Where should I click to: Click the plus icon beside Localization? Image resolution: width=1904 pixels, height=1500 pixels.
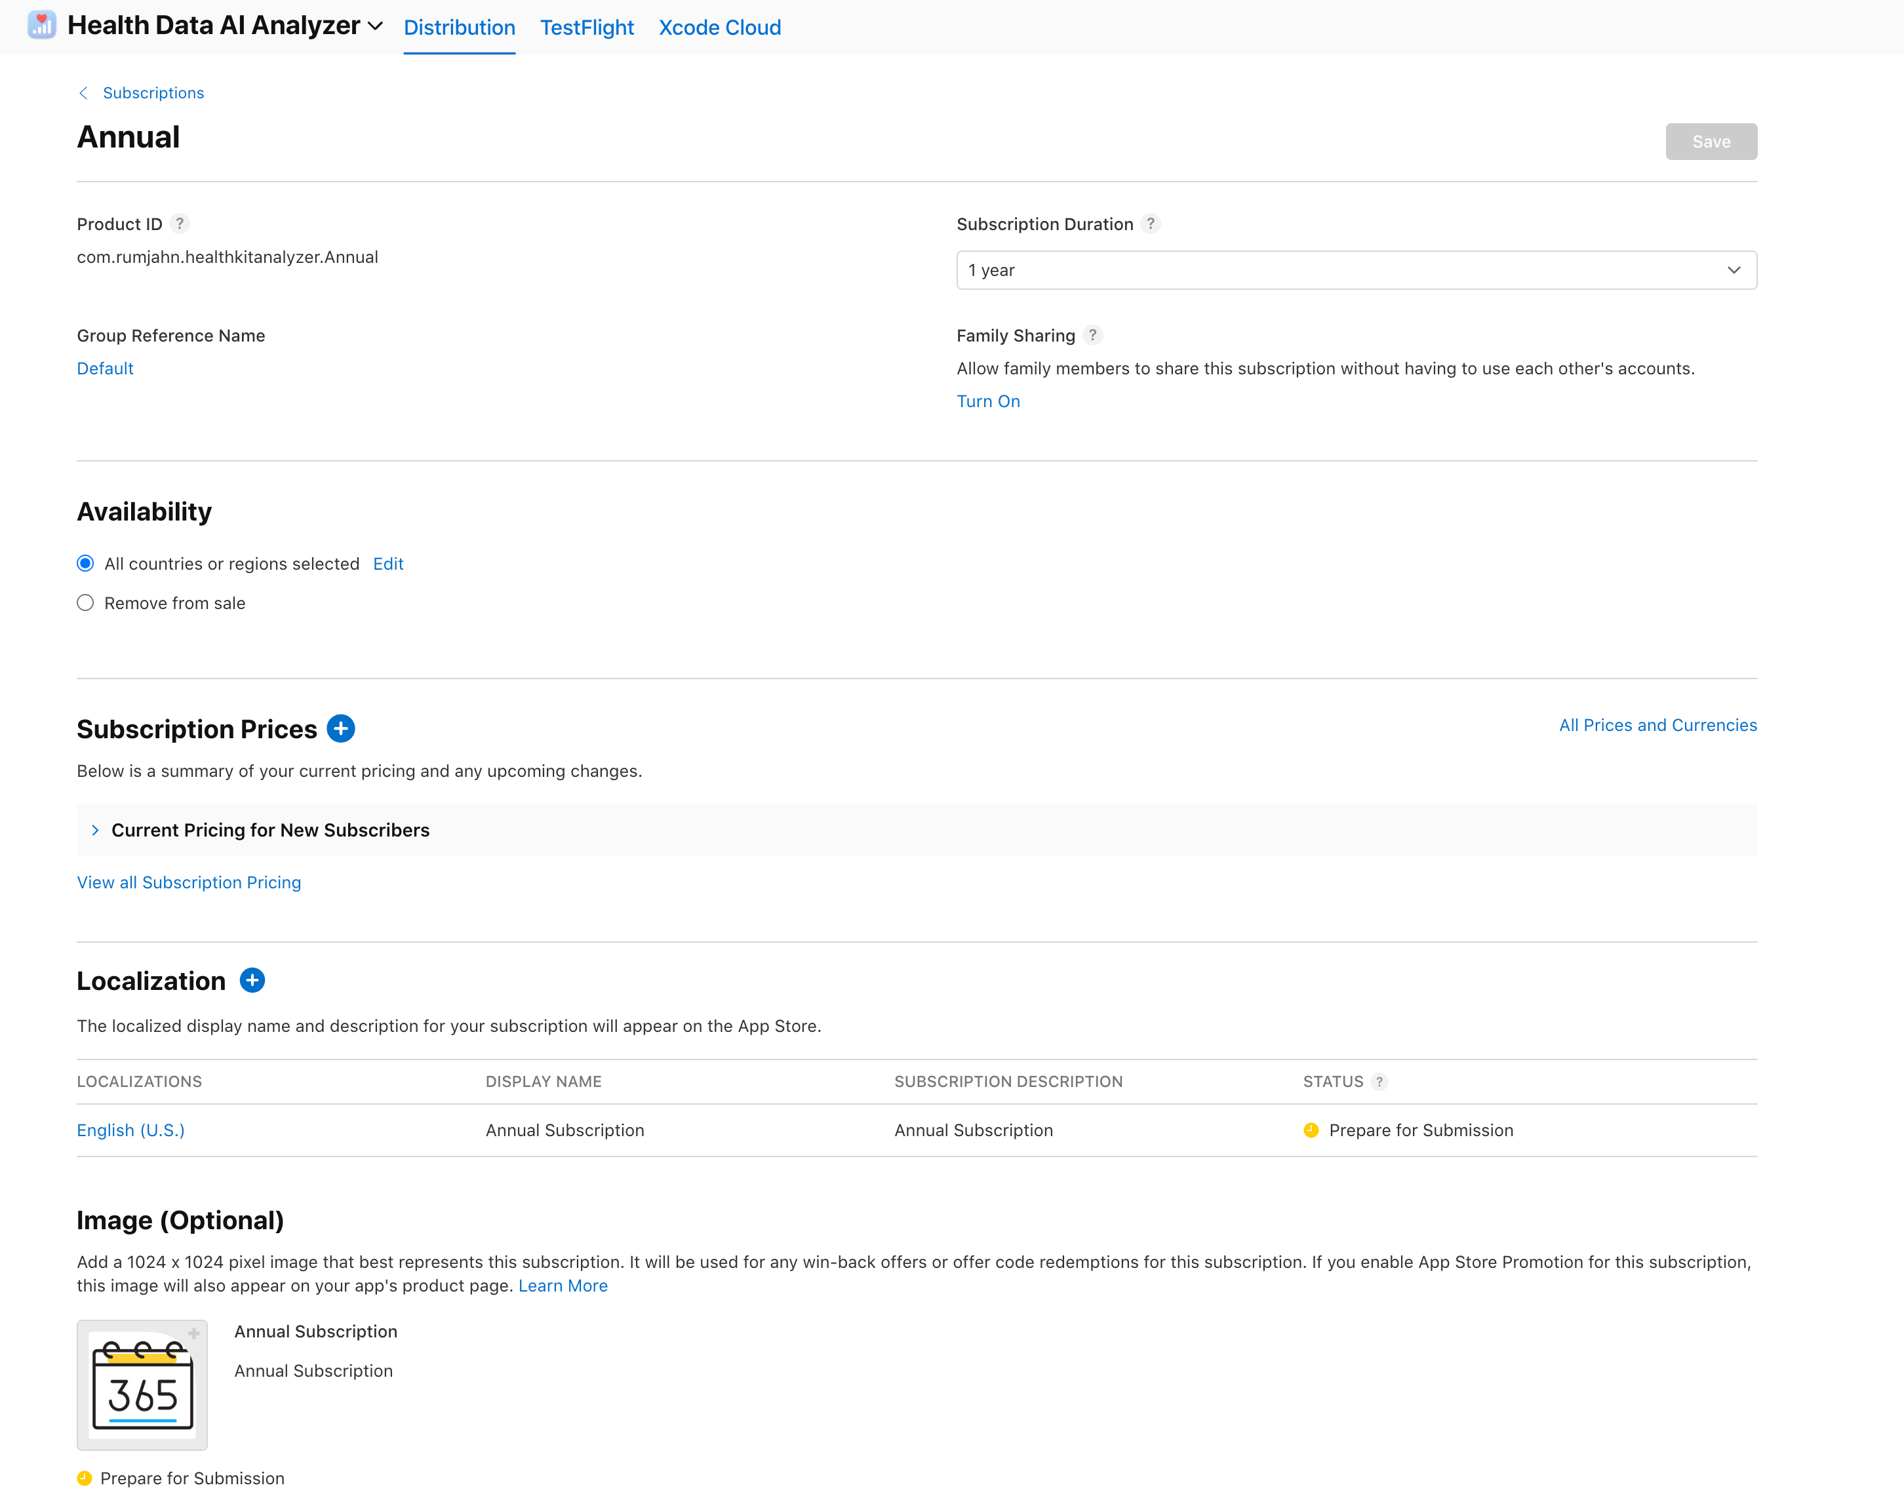pyautogui.click(x=252, y=980)
